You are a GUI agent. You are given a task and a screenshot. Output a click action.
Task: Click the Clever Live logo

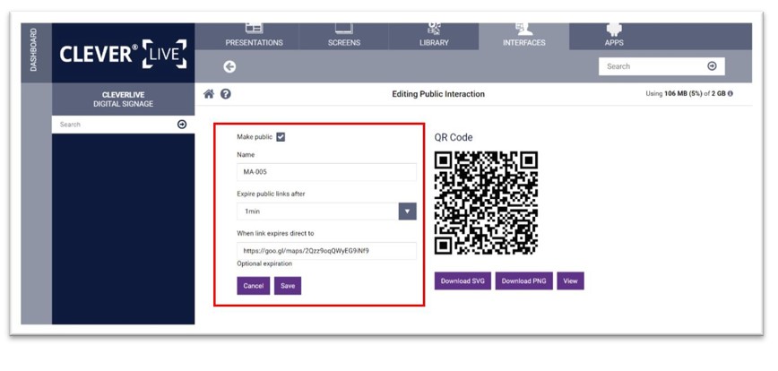tap(123, 54)
